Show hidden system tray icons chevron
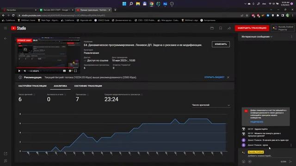 245,4
